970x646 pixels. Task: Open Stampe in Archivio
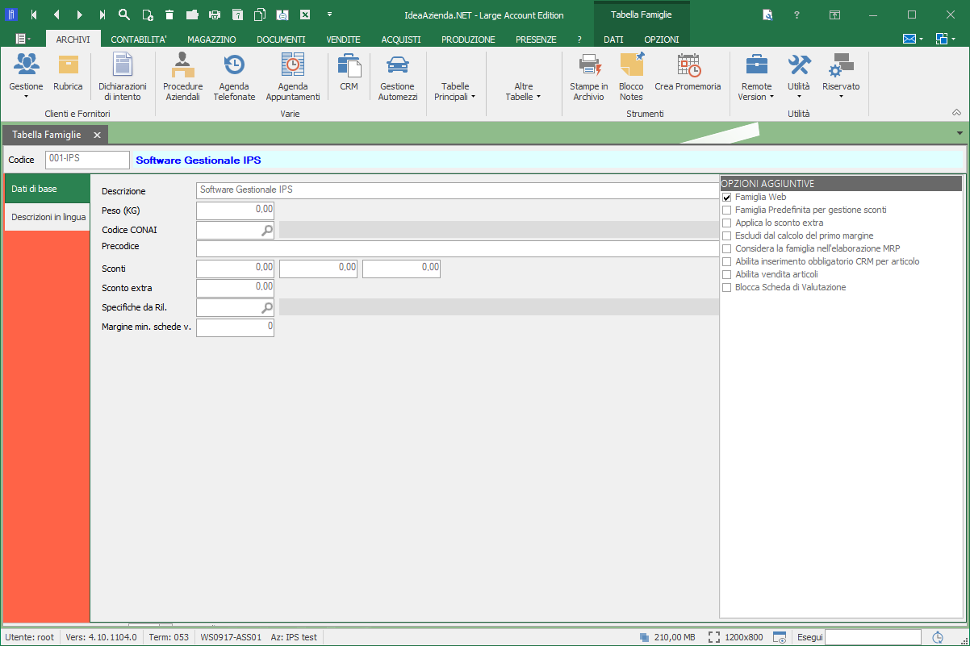pyautogui.click(x=589, y=77)
